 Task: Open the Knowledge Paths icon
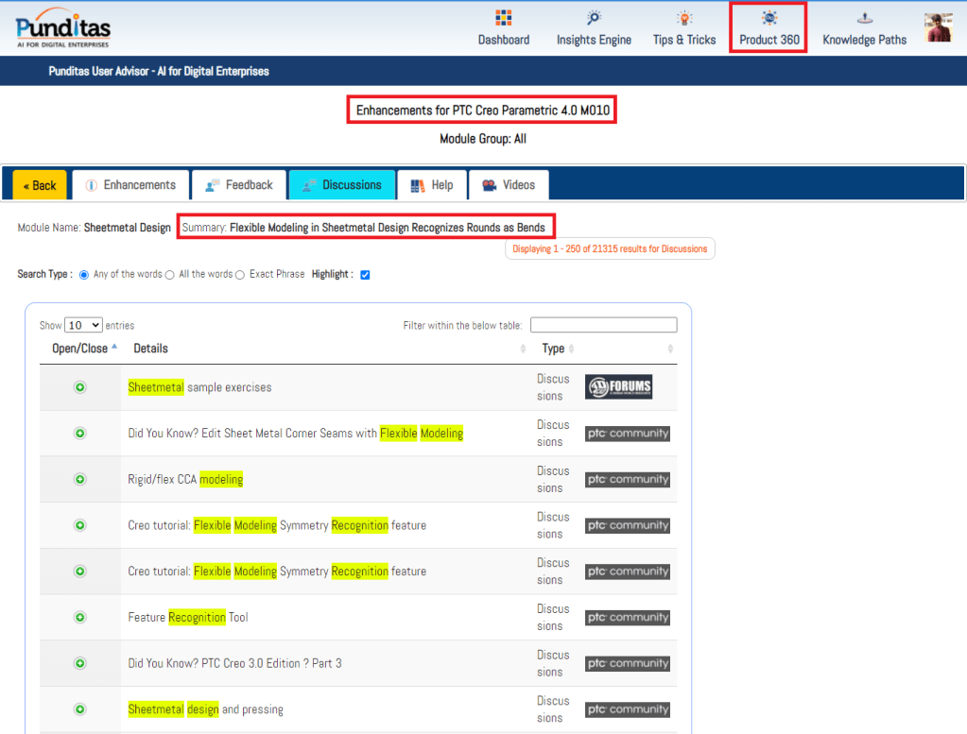(864, 19)
